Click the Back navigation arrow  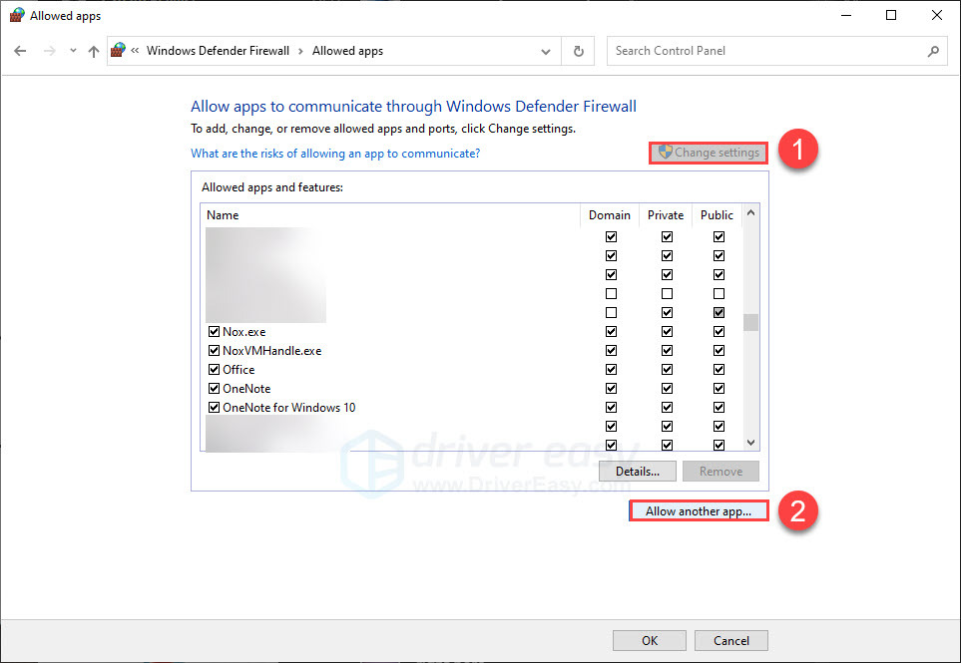coord(20,52)
